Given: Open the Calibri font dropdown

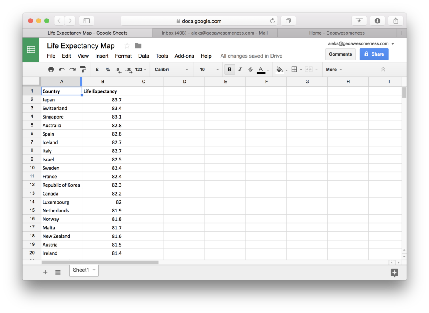Looking at the screenshot, I should (172, 70).
